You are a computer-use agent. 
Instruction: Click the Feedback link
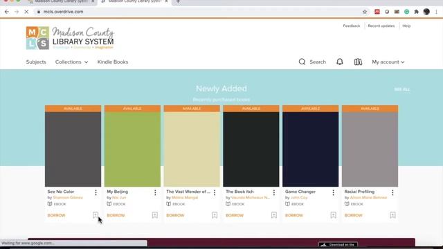tap(352, 26)
